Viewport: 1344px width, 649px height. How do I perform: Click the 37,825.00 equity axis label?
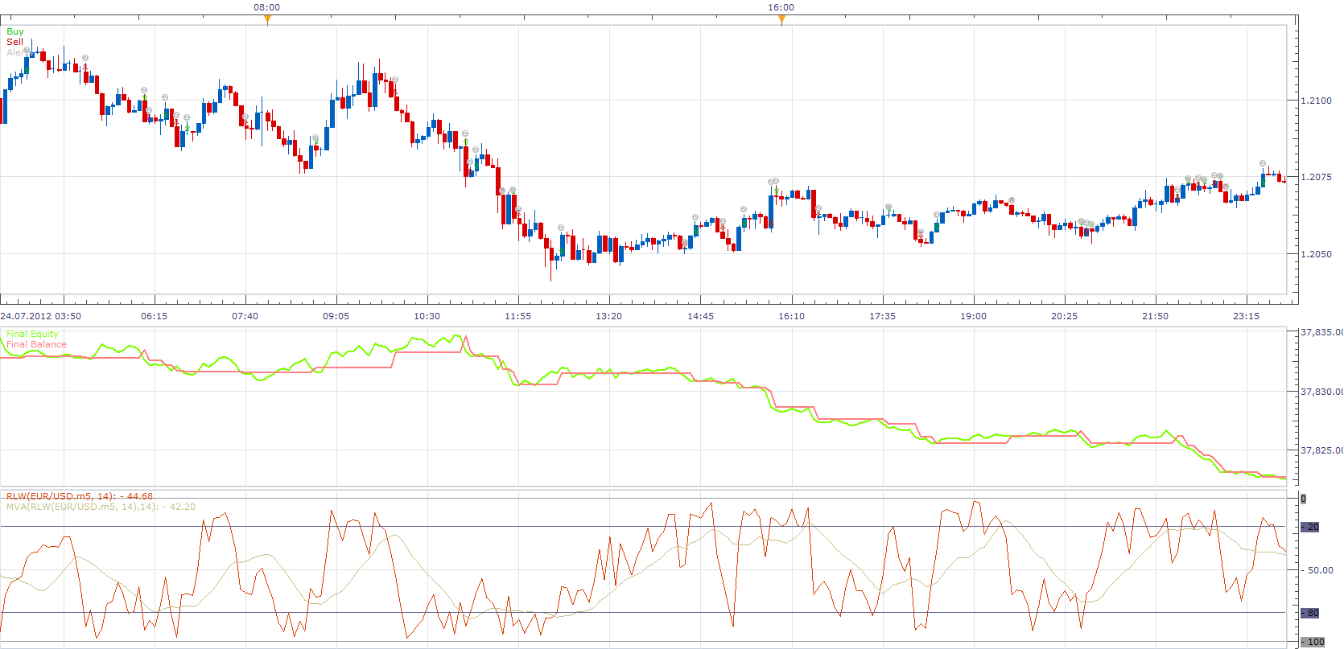point(1321,450)
